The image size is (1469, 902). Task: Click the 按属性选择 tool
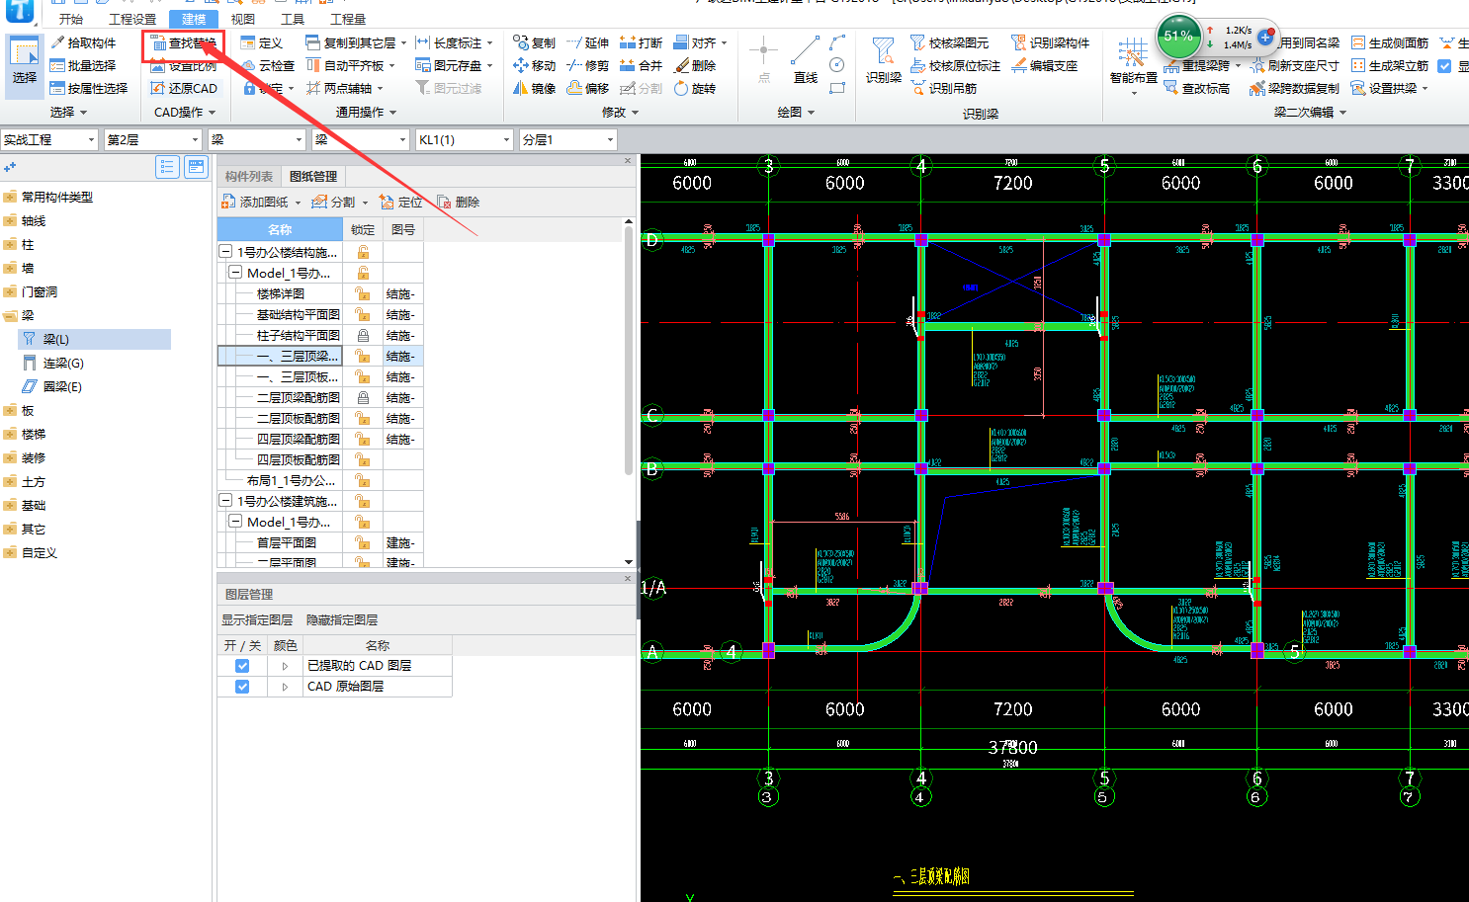click(x=89, y=88)
